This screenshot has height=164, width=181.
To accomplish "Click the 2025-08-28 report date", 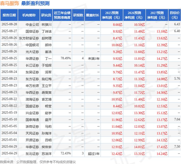I will tap(9, 24).
